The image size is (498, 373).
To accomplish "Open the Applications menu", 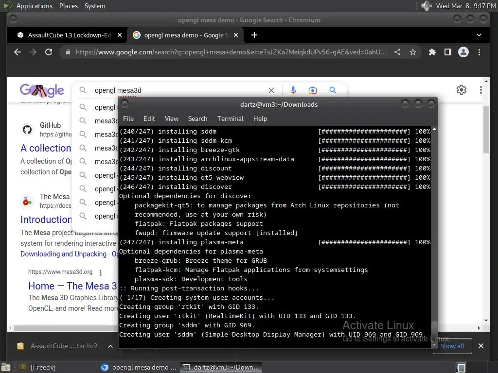I will [x=35, y=6].
